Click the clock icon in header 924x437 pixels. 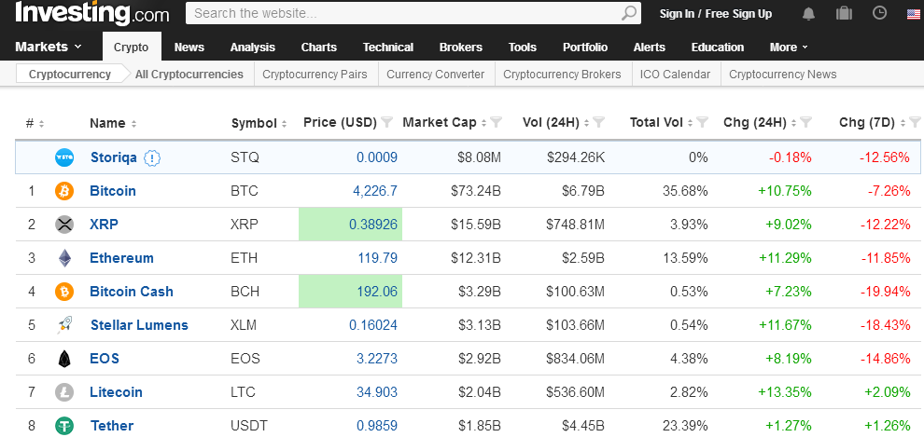(x=879, y=13)
